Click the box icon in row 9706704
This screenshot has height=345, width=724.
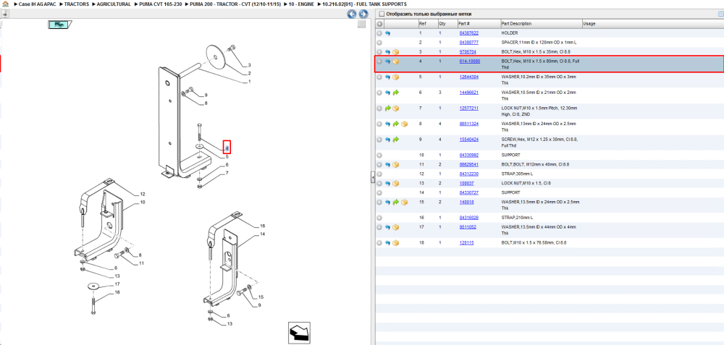pyautogui.click(x=396, y=52)
